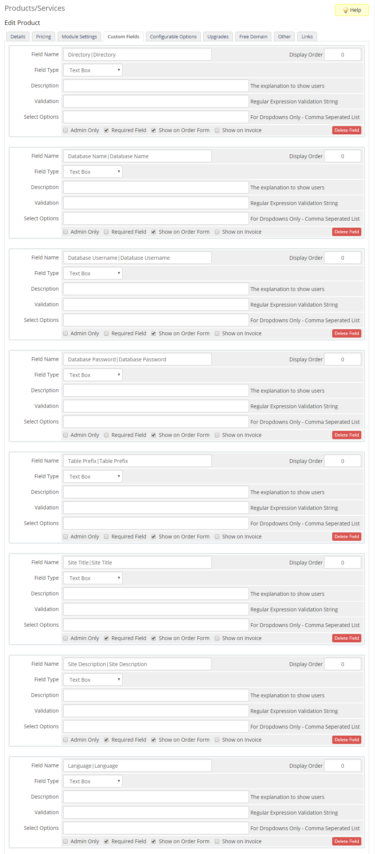Viewport: 375px width, 854px height.
Task: Enable Show on Invoice for Site Description
Action: (217, 740)
